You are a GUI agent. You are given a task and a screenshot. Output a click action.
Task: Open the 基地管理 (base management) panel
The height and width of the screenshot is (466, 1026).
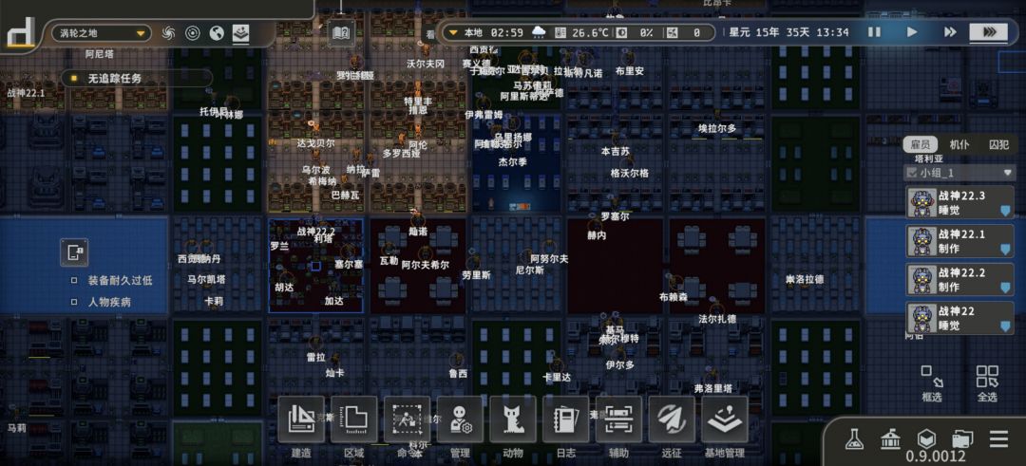725,419
